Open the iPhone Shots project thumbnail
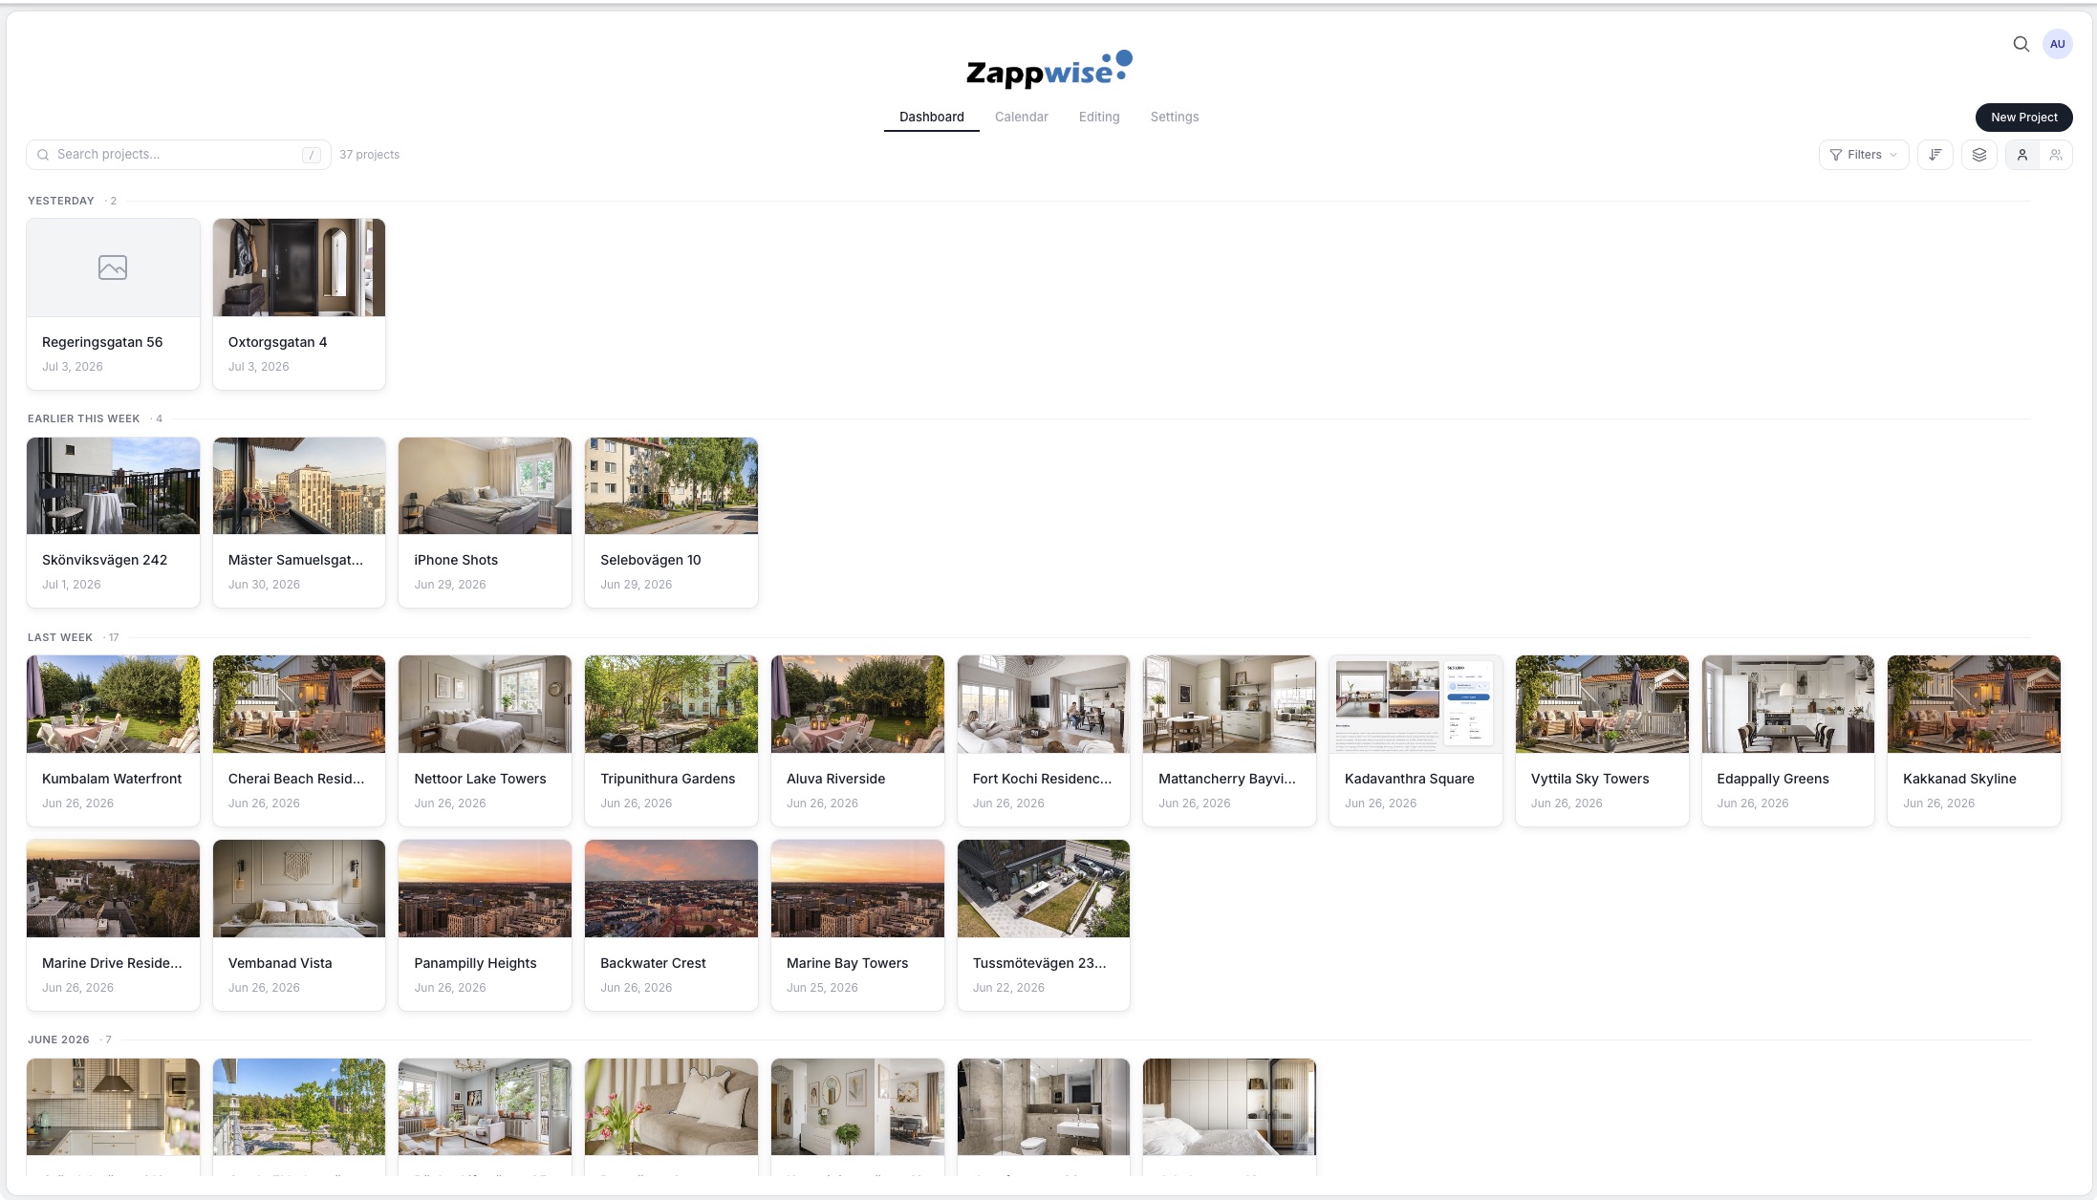 point(485,485)
